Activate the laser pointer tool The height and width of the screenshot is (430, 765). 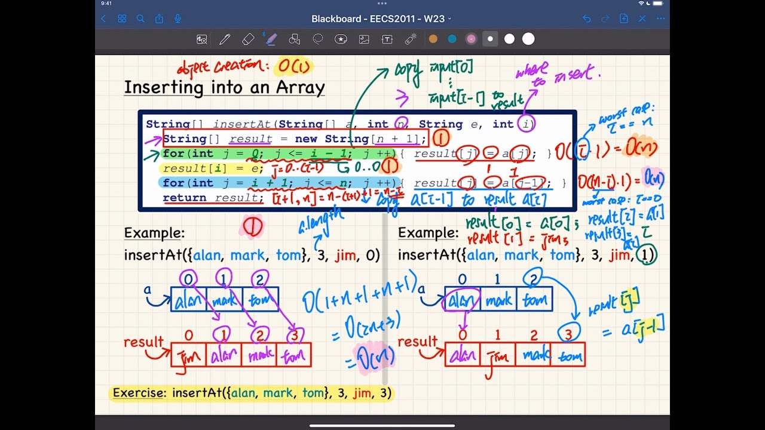411,39
